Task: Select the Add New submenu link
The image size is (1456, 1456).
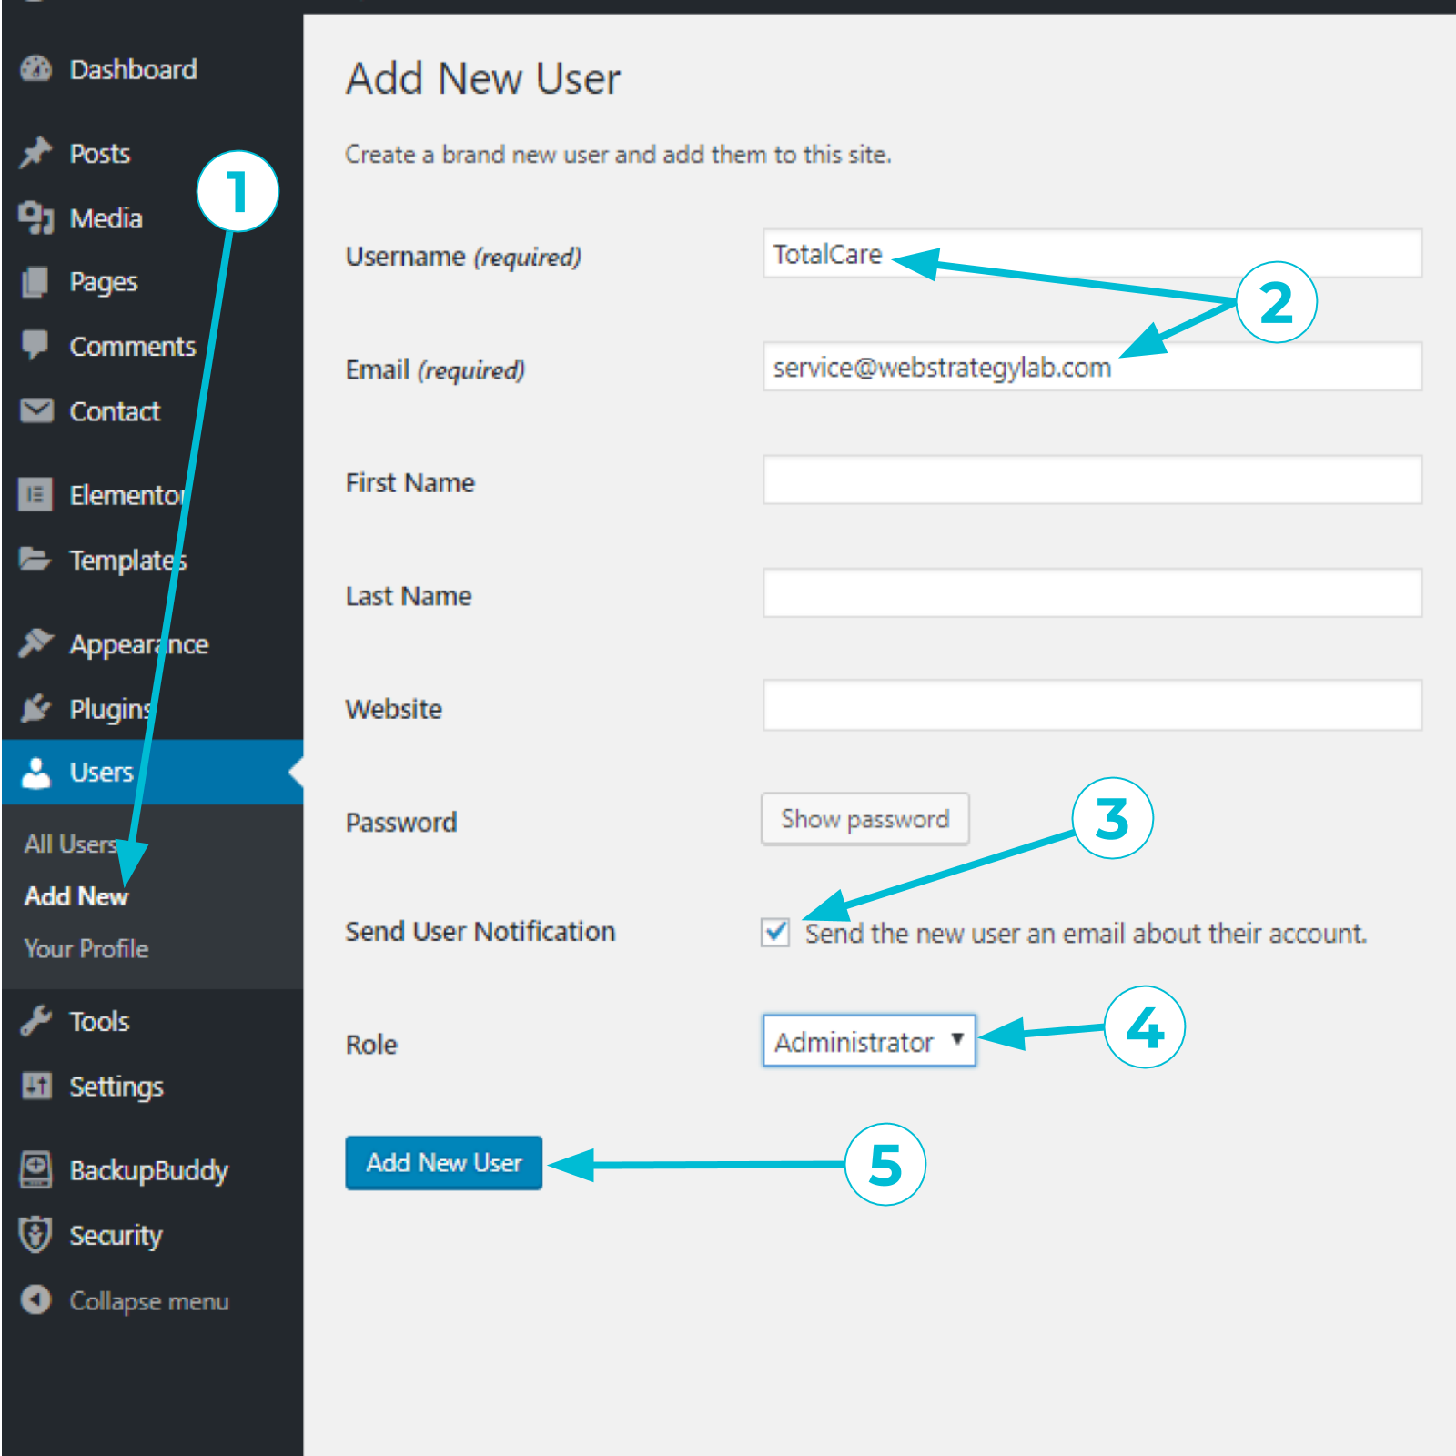Action: click(76, 896)
